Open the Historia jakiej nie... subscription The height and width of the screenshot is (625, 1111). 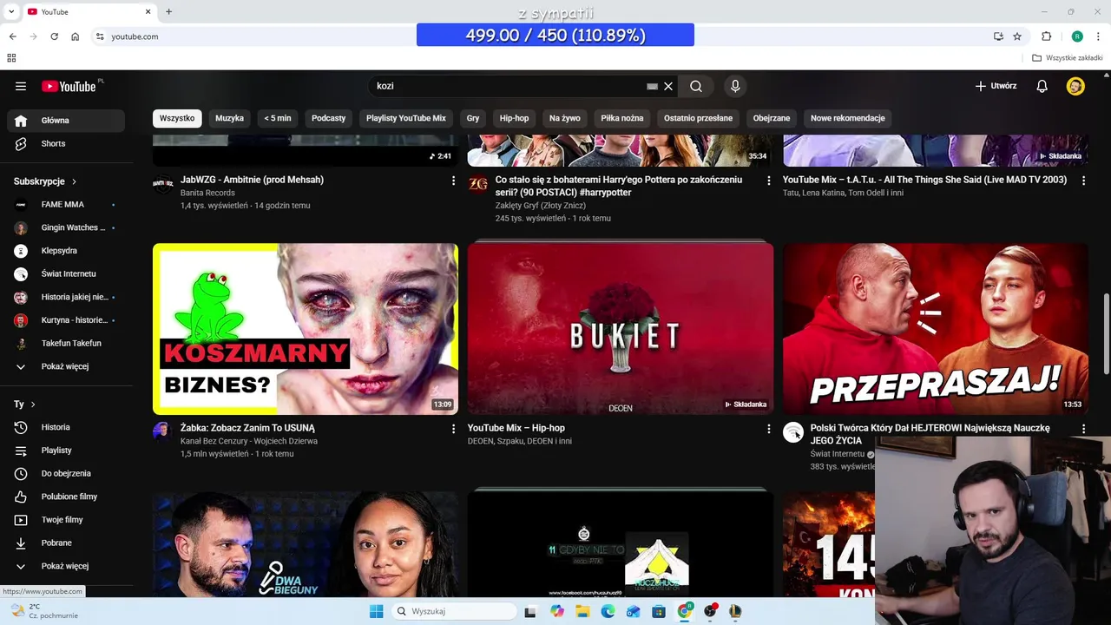click(x=66, y=297)
